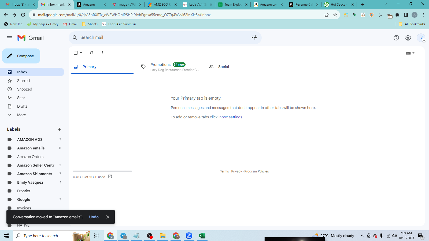Open Excel from the taskbar

pyautogui.click(x=202, y=236)
